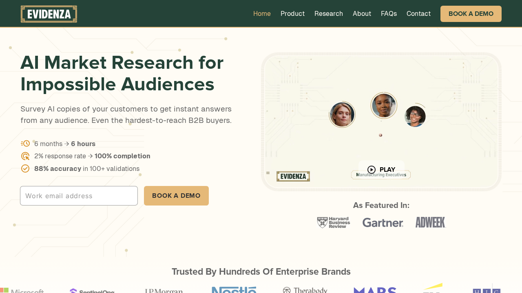Switch to the FAQs page

pyautogui.click(x=389, y=13)
